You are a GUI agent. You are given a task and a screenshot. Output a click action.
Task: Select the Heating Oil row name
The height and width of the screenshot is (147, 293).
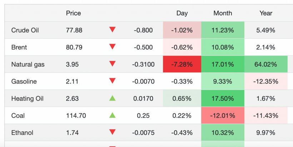(x=27, y=99)
